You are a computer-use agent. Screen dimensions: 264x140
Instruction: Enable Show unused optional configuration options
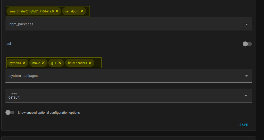(x=10, y=112)
